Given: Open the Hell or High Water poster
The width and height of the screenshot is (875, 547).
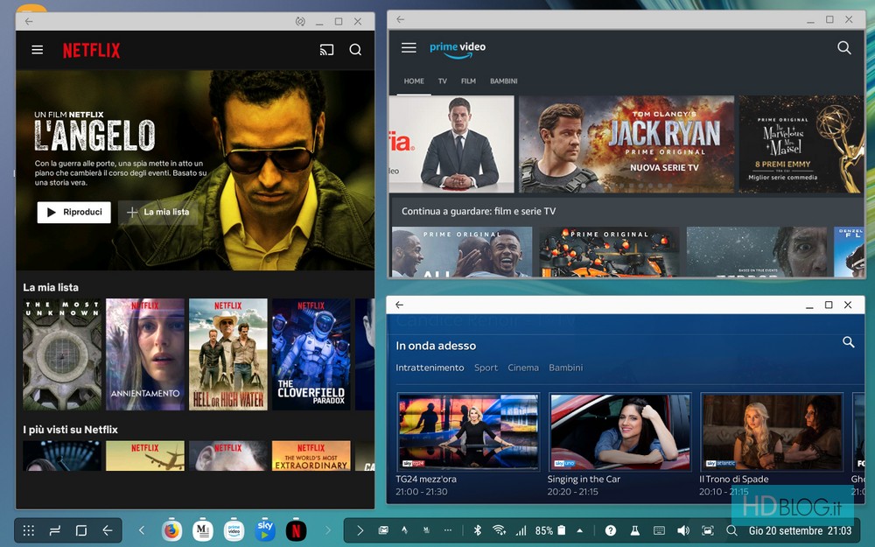Looking at the screenshot, I should point(228,354).
